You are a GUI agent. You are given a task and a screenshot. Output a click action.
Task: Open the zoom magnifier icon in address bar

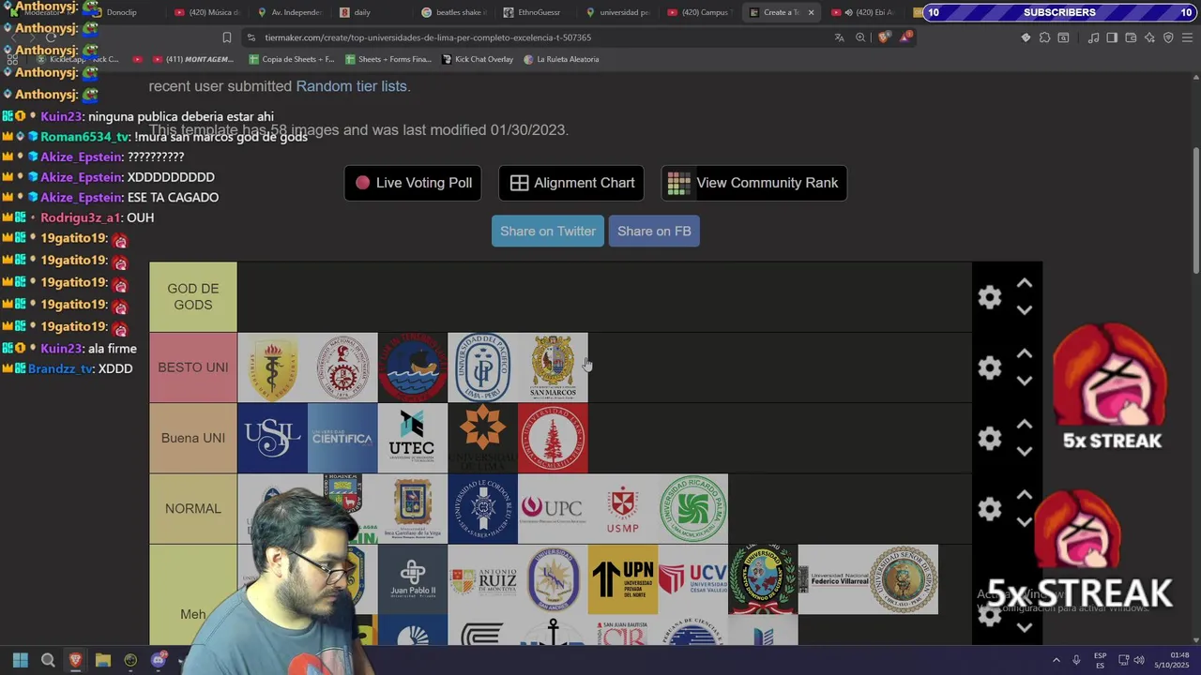[x=860, y=37]
